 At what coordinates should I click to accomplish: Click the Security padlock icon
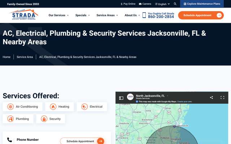(x=44, y=119)
